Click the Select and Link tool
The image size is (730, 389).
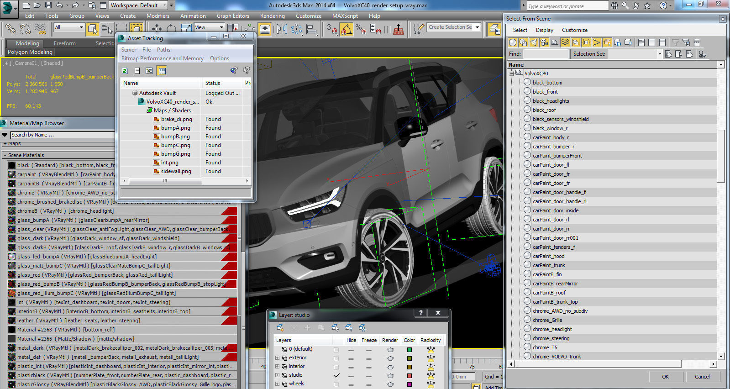point(11,29)
